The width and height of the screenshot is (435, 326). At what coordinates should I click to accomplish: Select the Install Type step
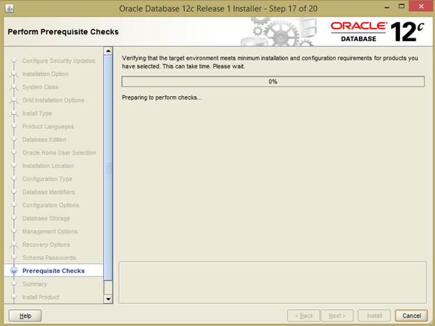(x=37, y=114)
